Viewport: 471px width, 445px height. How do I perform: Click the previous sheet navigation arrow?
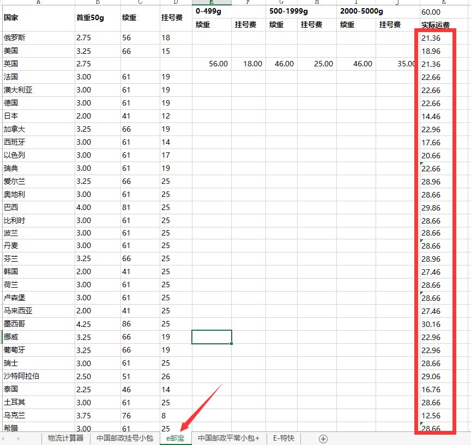pyautogui.click(x=7, y=438)
